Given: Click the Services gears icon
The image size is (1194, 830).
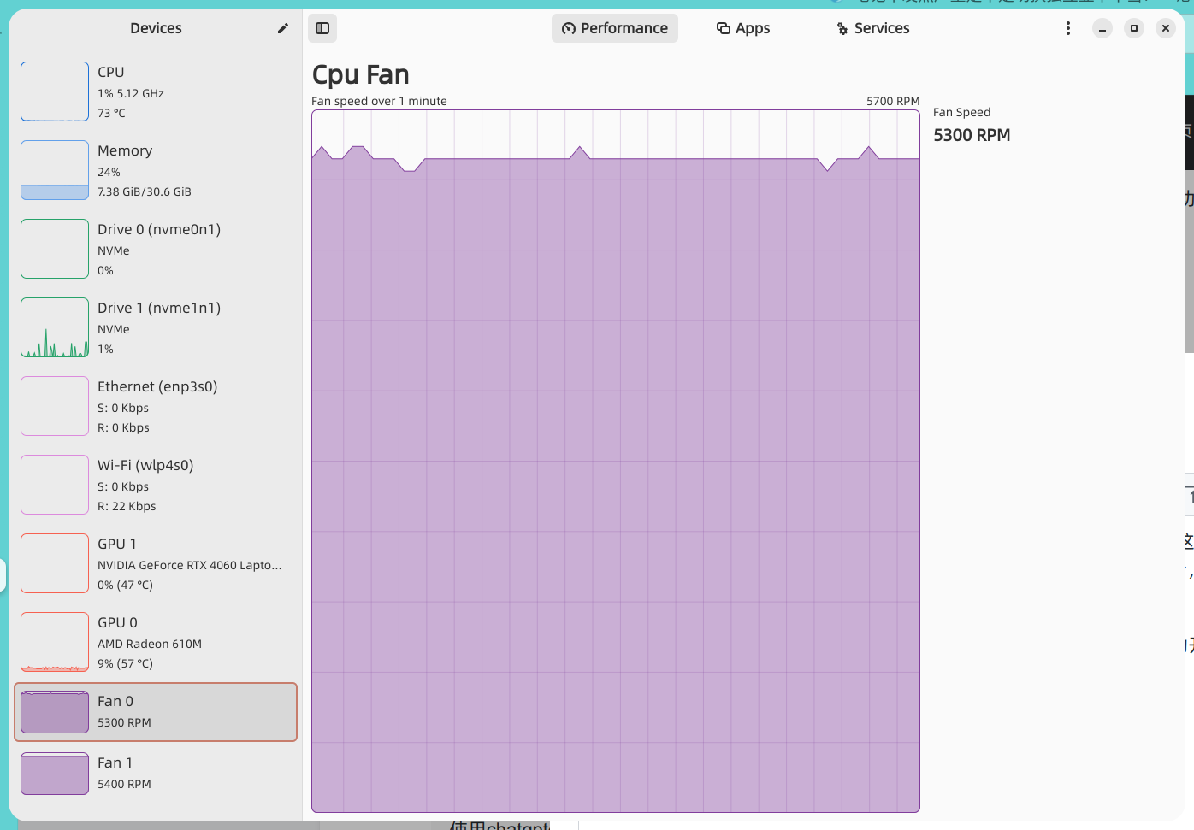Looking at the screenshot, I should 842,29.
